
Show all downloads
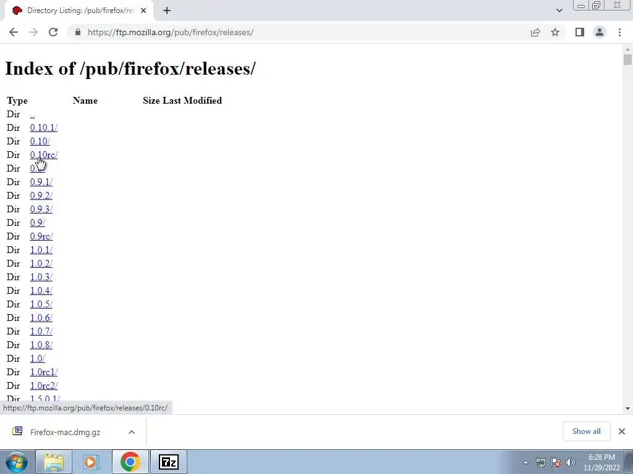tap(586, 431)
